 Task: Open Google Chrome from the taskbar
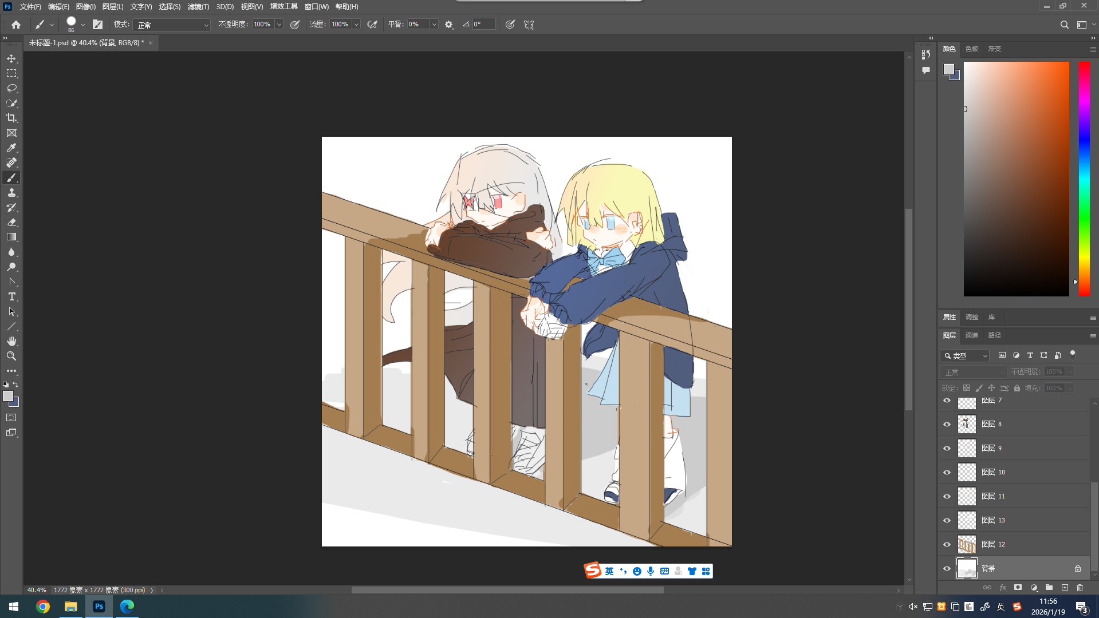[x=43, y=607]
